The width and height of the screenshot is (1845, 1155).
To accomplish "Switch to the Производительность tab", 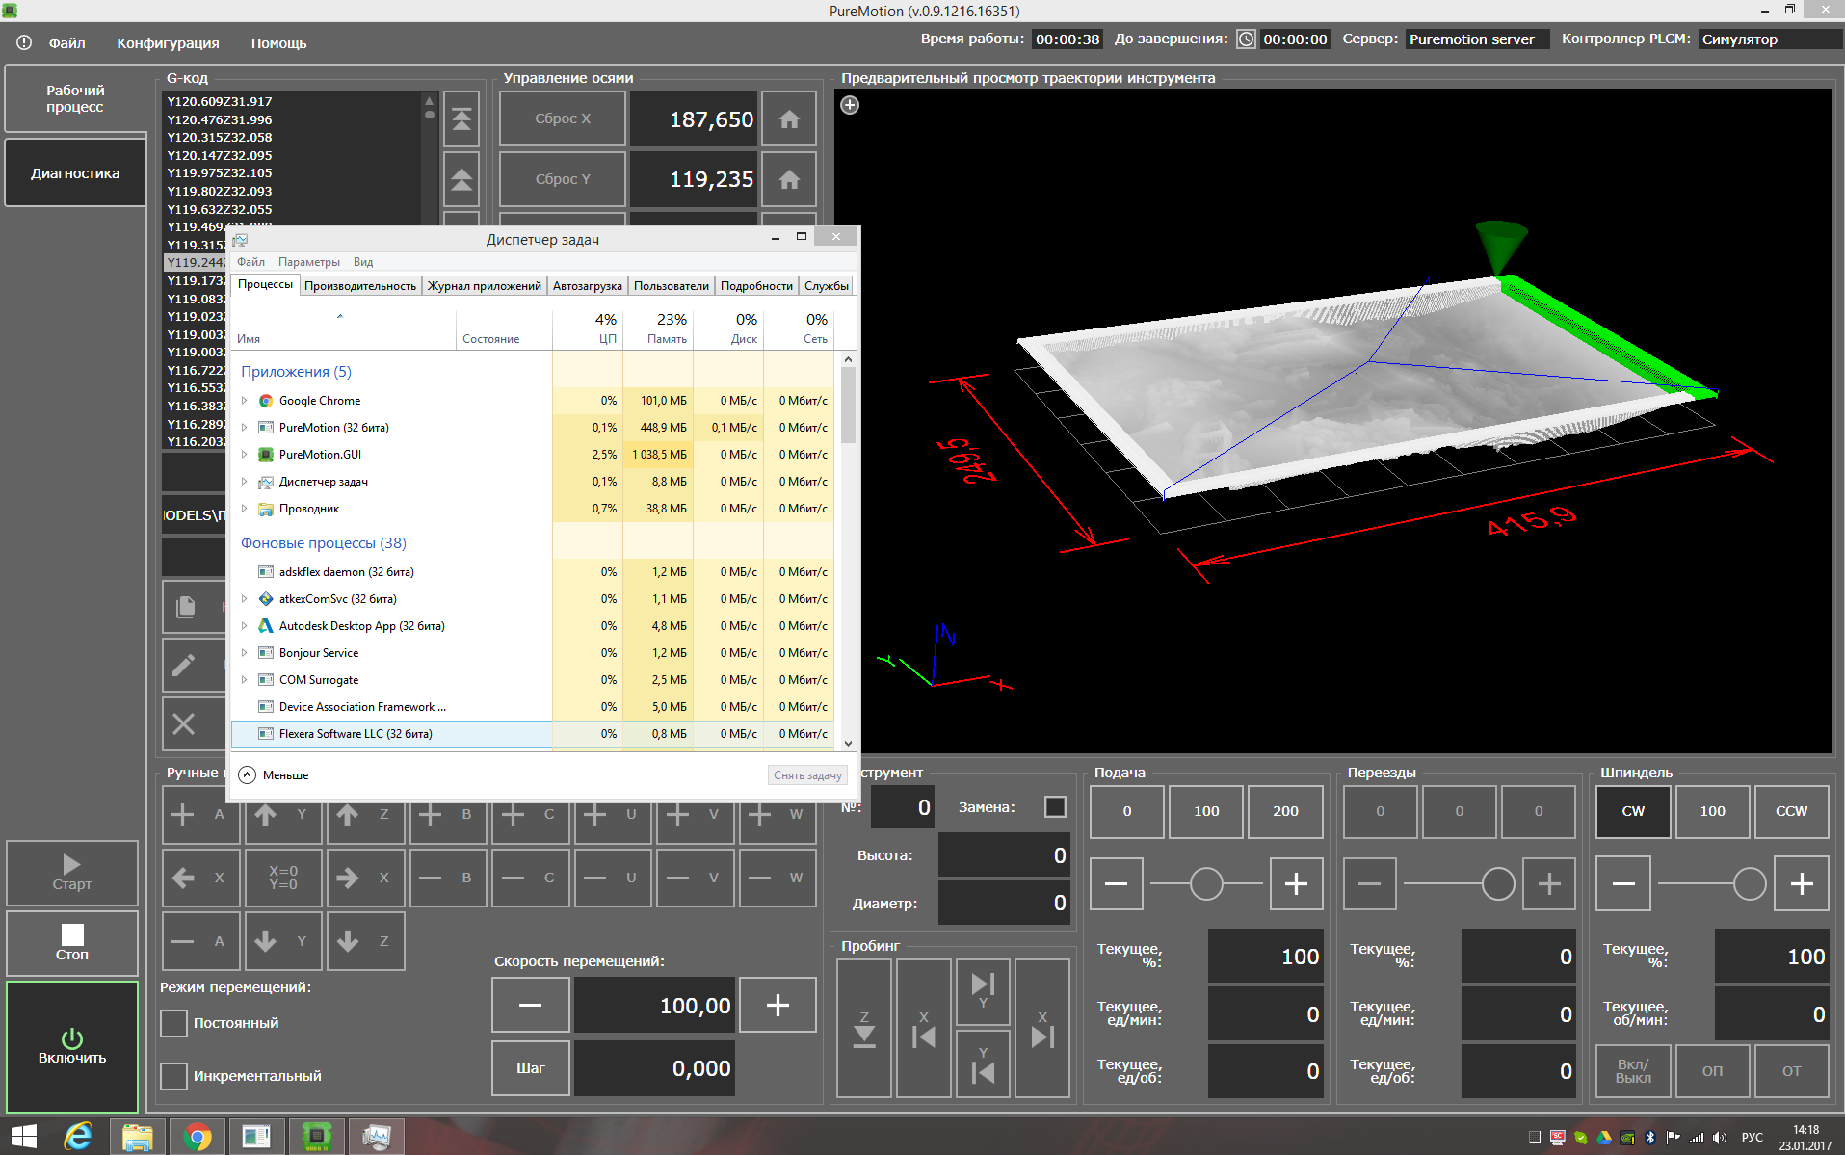I will coord(360,286).
